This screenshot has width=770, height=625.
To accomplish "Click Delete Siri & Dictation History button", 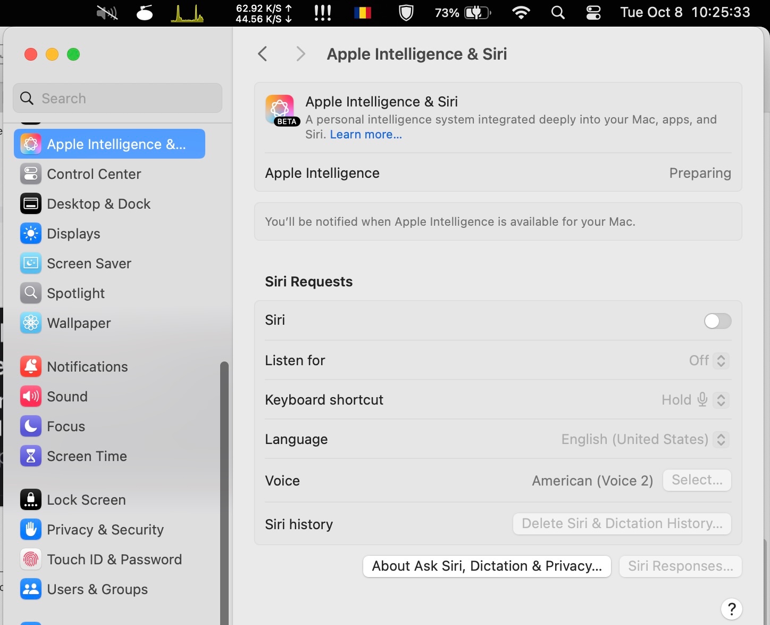I will [622, 524].
